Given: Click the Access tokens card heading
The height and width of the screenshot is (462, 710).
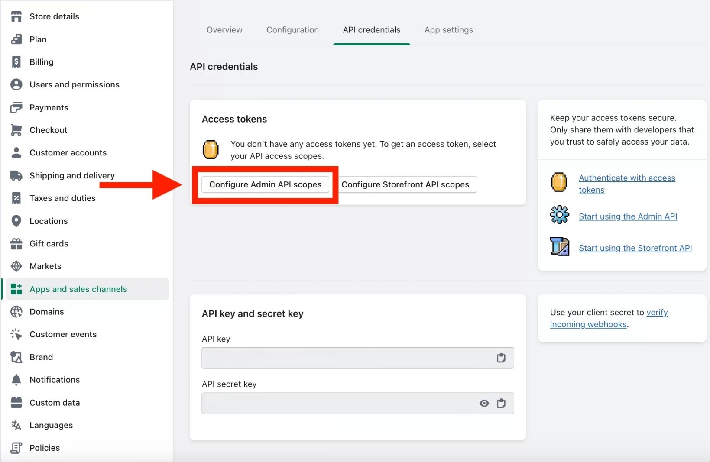Looking at the screenshot, I should 234,119.
